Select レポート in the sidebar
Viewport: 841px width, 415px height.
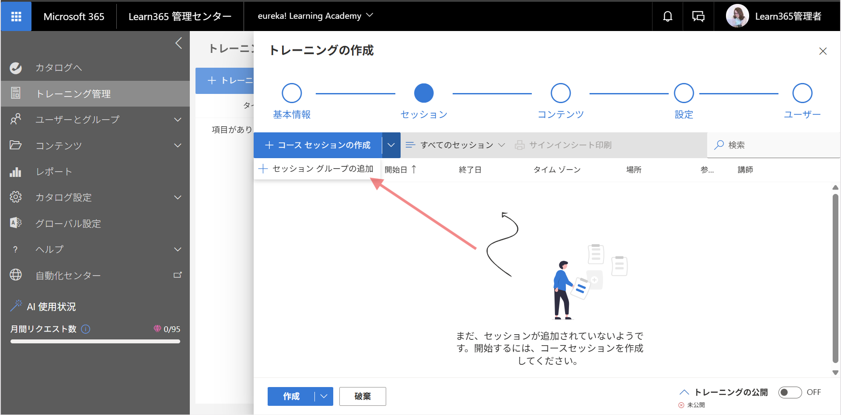pos(95,172)
